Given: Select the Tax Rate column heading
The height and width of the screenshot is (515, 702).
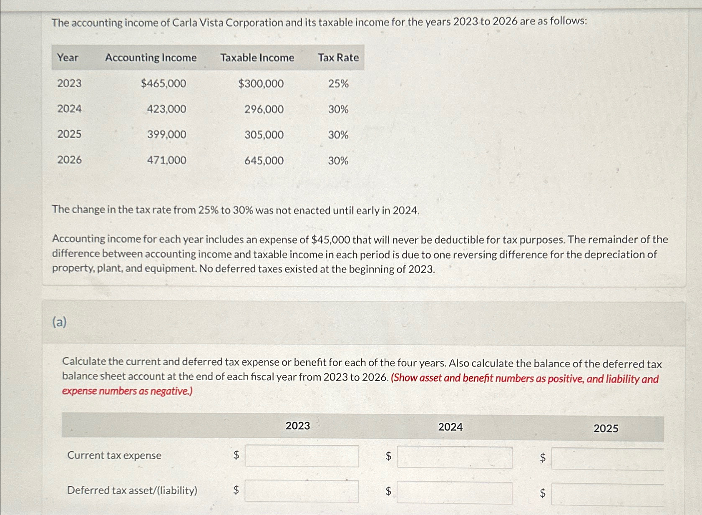Looking at the screenshot, I should tap(338, 58).
